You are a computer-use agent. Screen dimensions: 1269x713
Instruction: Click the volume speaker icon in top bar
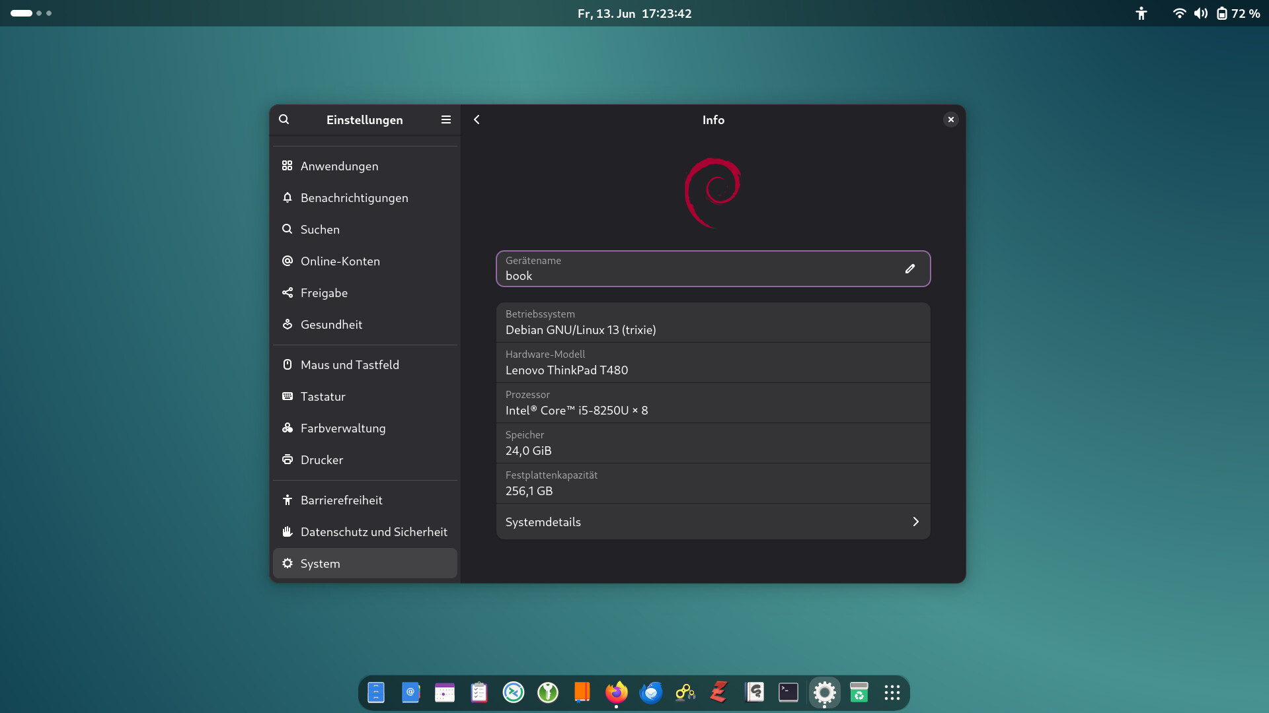[1201, 13]
